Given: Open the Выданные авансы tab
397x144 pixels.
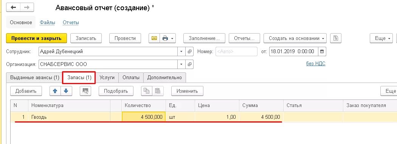Looking at the screenshot, I should pos(35,78).
